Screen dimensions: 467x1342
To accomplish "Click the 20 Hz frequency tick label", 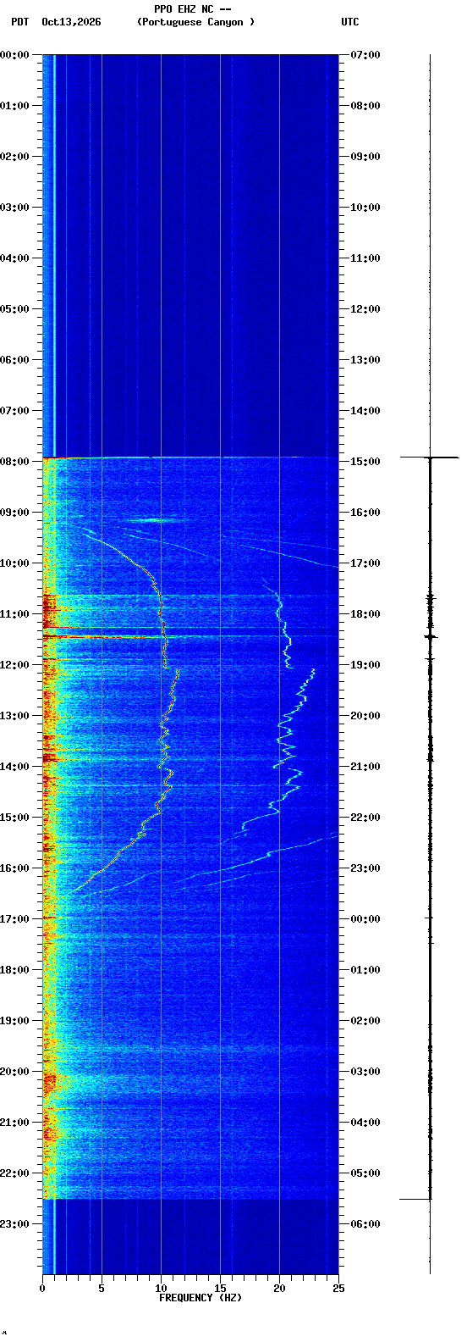I will click(x=279, y=1289).
